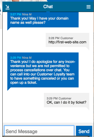
Task: Select Nina M's domain name request message
Action: [x=43, y=20]
